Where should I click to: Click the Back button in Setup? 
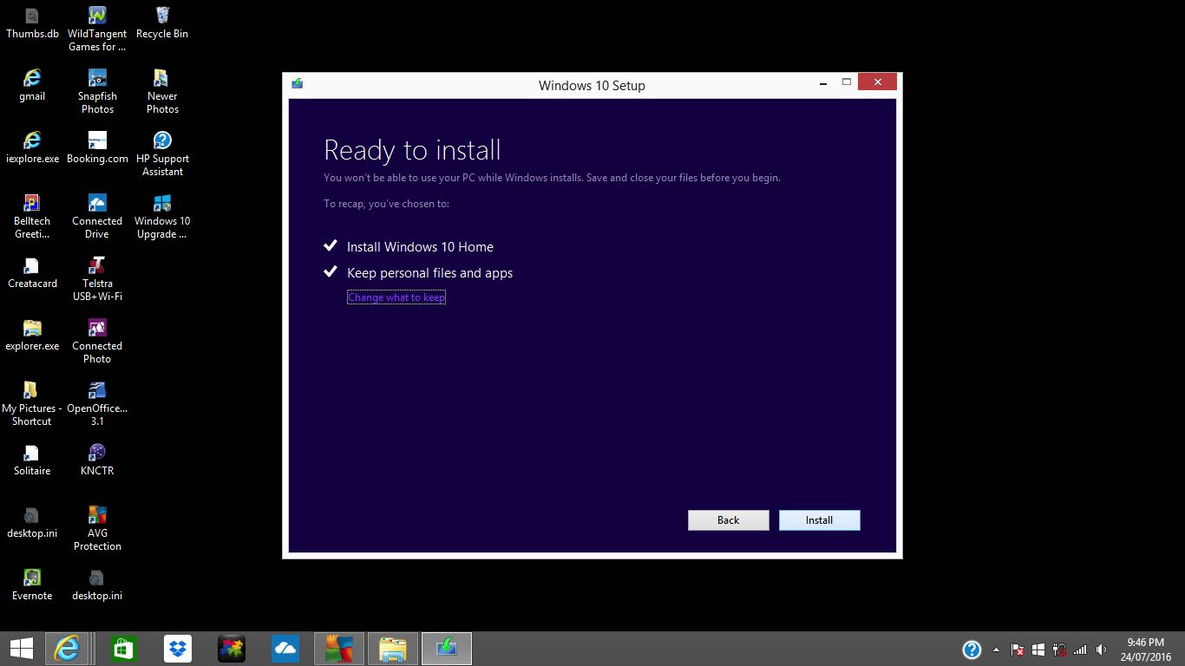[x=728, y=520]
